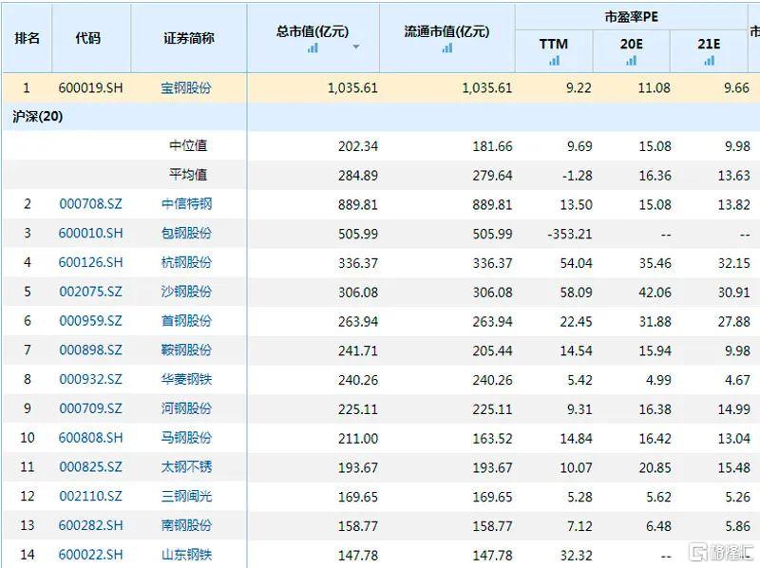
Task: Open stock name 三钢闽光
Action: click(186, 496)
